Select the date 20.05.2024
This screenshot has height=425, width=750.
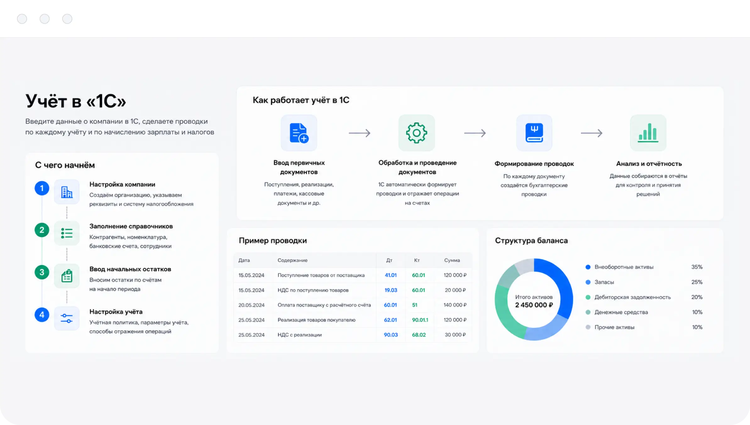coord(251,305)
